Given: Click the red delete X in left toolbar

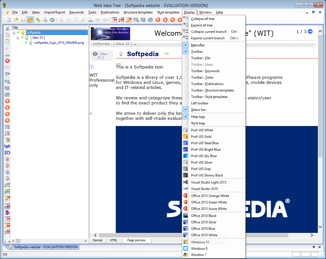Looking at the screenshot, I should 7,61.
